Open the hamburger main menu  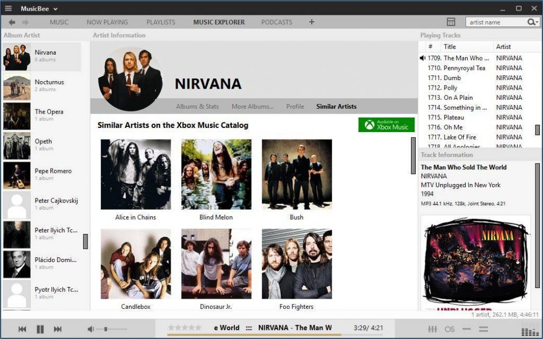pos(8,8)
